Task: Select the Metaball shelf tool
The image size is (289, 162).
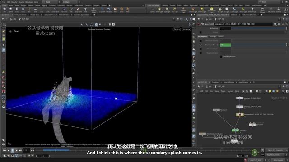Action: pos(109,9)
